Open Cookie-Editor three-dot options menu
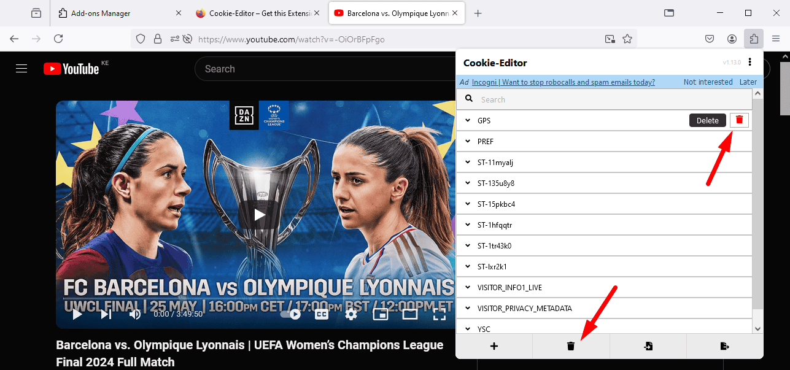790x370 pixels. click(750, 63)
